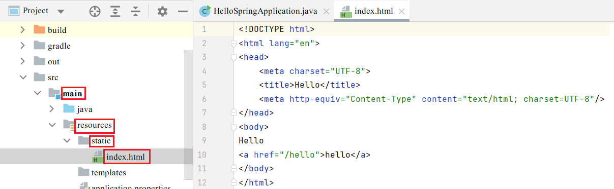Collapse the static folder
614x189 pixels.
(67, 140)
